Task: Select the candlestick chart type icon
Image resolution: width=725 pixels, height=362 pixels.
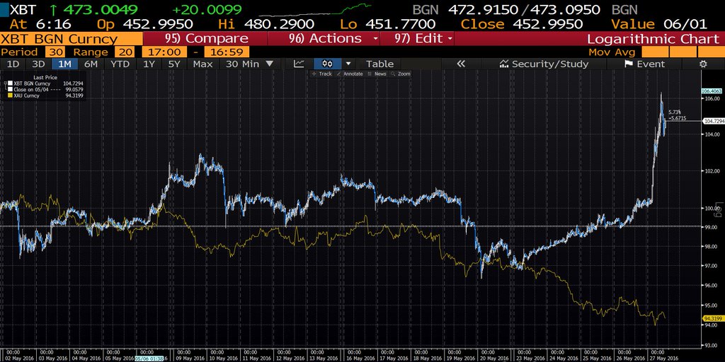Action: click(x=328, y=64)
